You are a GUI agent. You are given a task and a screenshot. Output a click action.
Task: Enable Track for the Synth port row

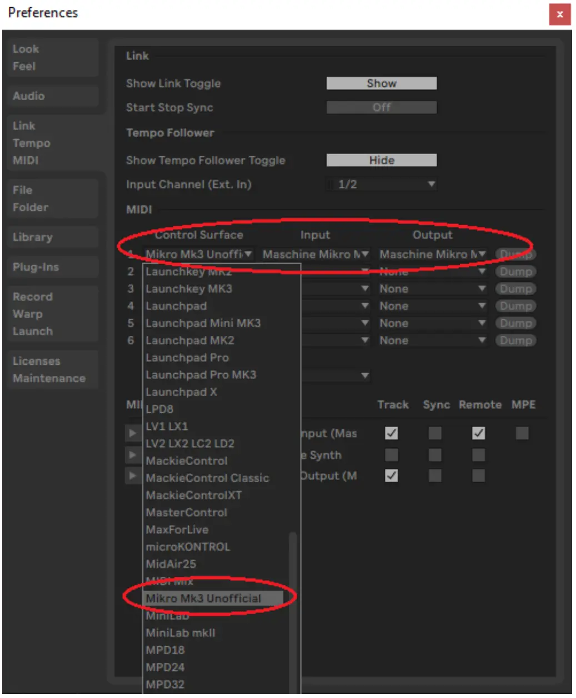[x=392, y=456]
